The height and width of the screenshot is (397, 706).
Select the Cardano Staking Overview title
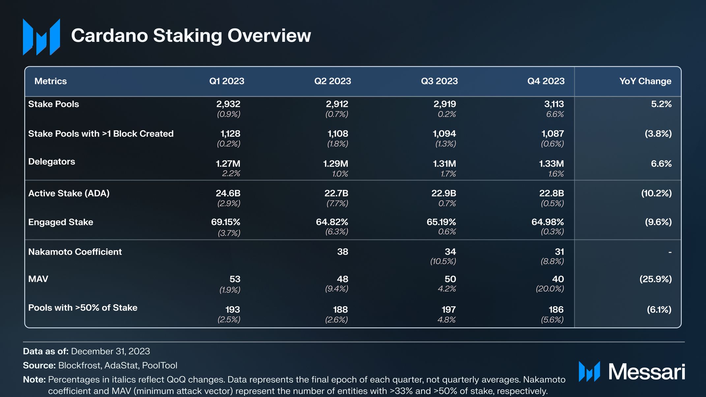tap(191, 36)
